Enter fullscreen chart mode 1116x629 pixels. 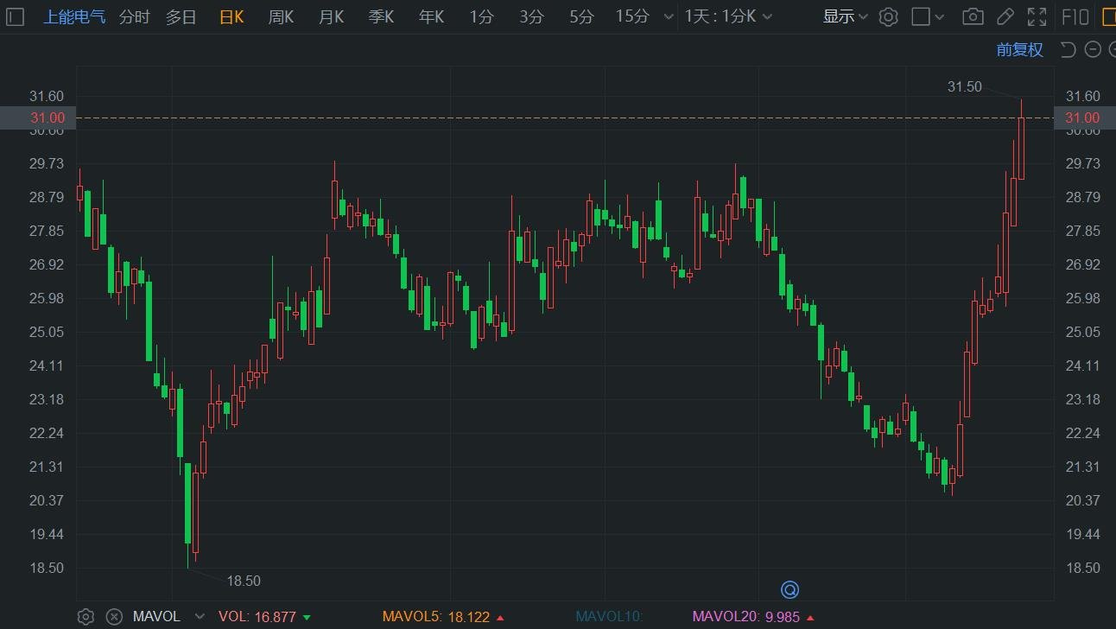tap(1037, 16)
